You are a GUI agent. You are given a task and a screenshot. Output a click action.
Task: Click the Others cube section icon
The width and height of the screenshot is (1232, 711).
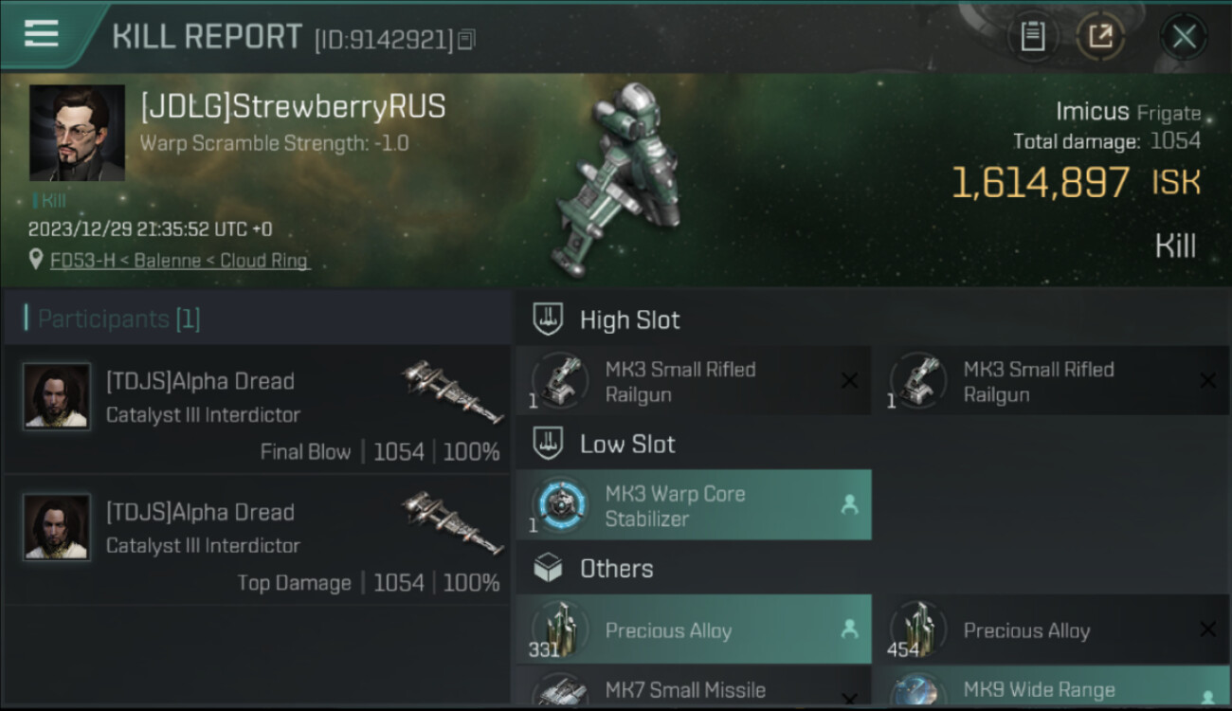[x=549, y=569]
